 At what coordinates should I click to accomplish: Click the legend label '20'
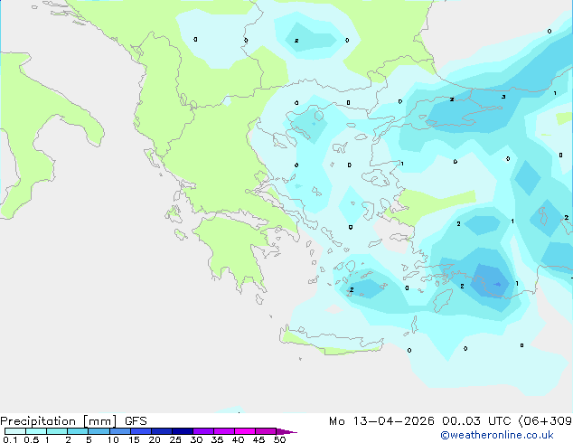(x=155, y=439)
